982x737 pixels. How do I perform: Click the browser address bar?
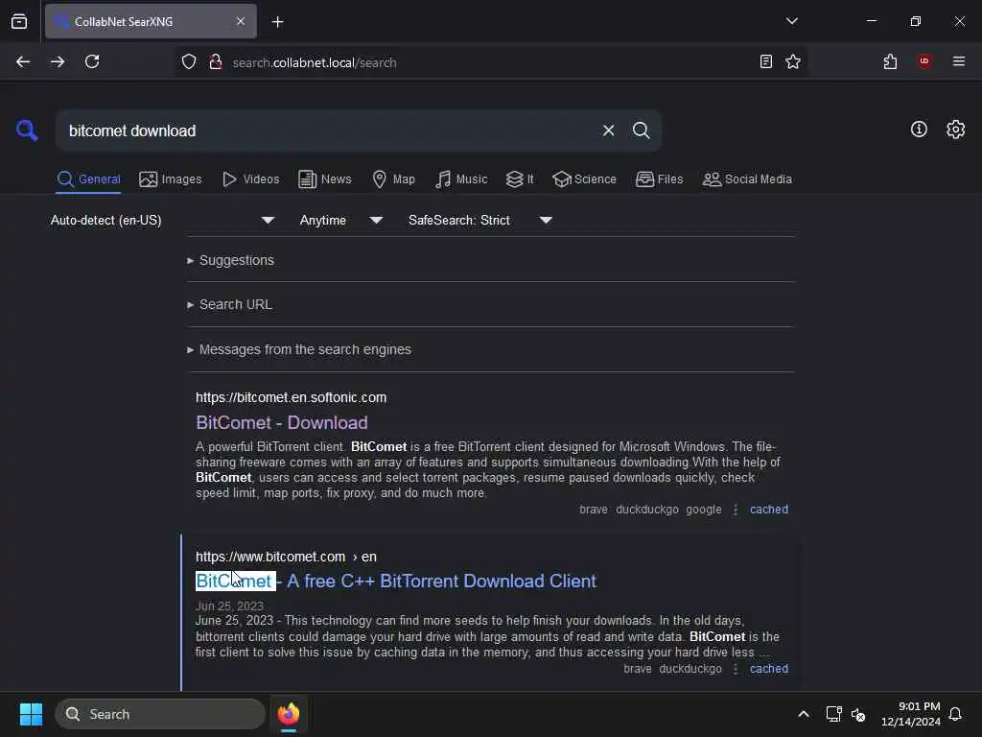(488, 62)
